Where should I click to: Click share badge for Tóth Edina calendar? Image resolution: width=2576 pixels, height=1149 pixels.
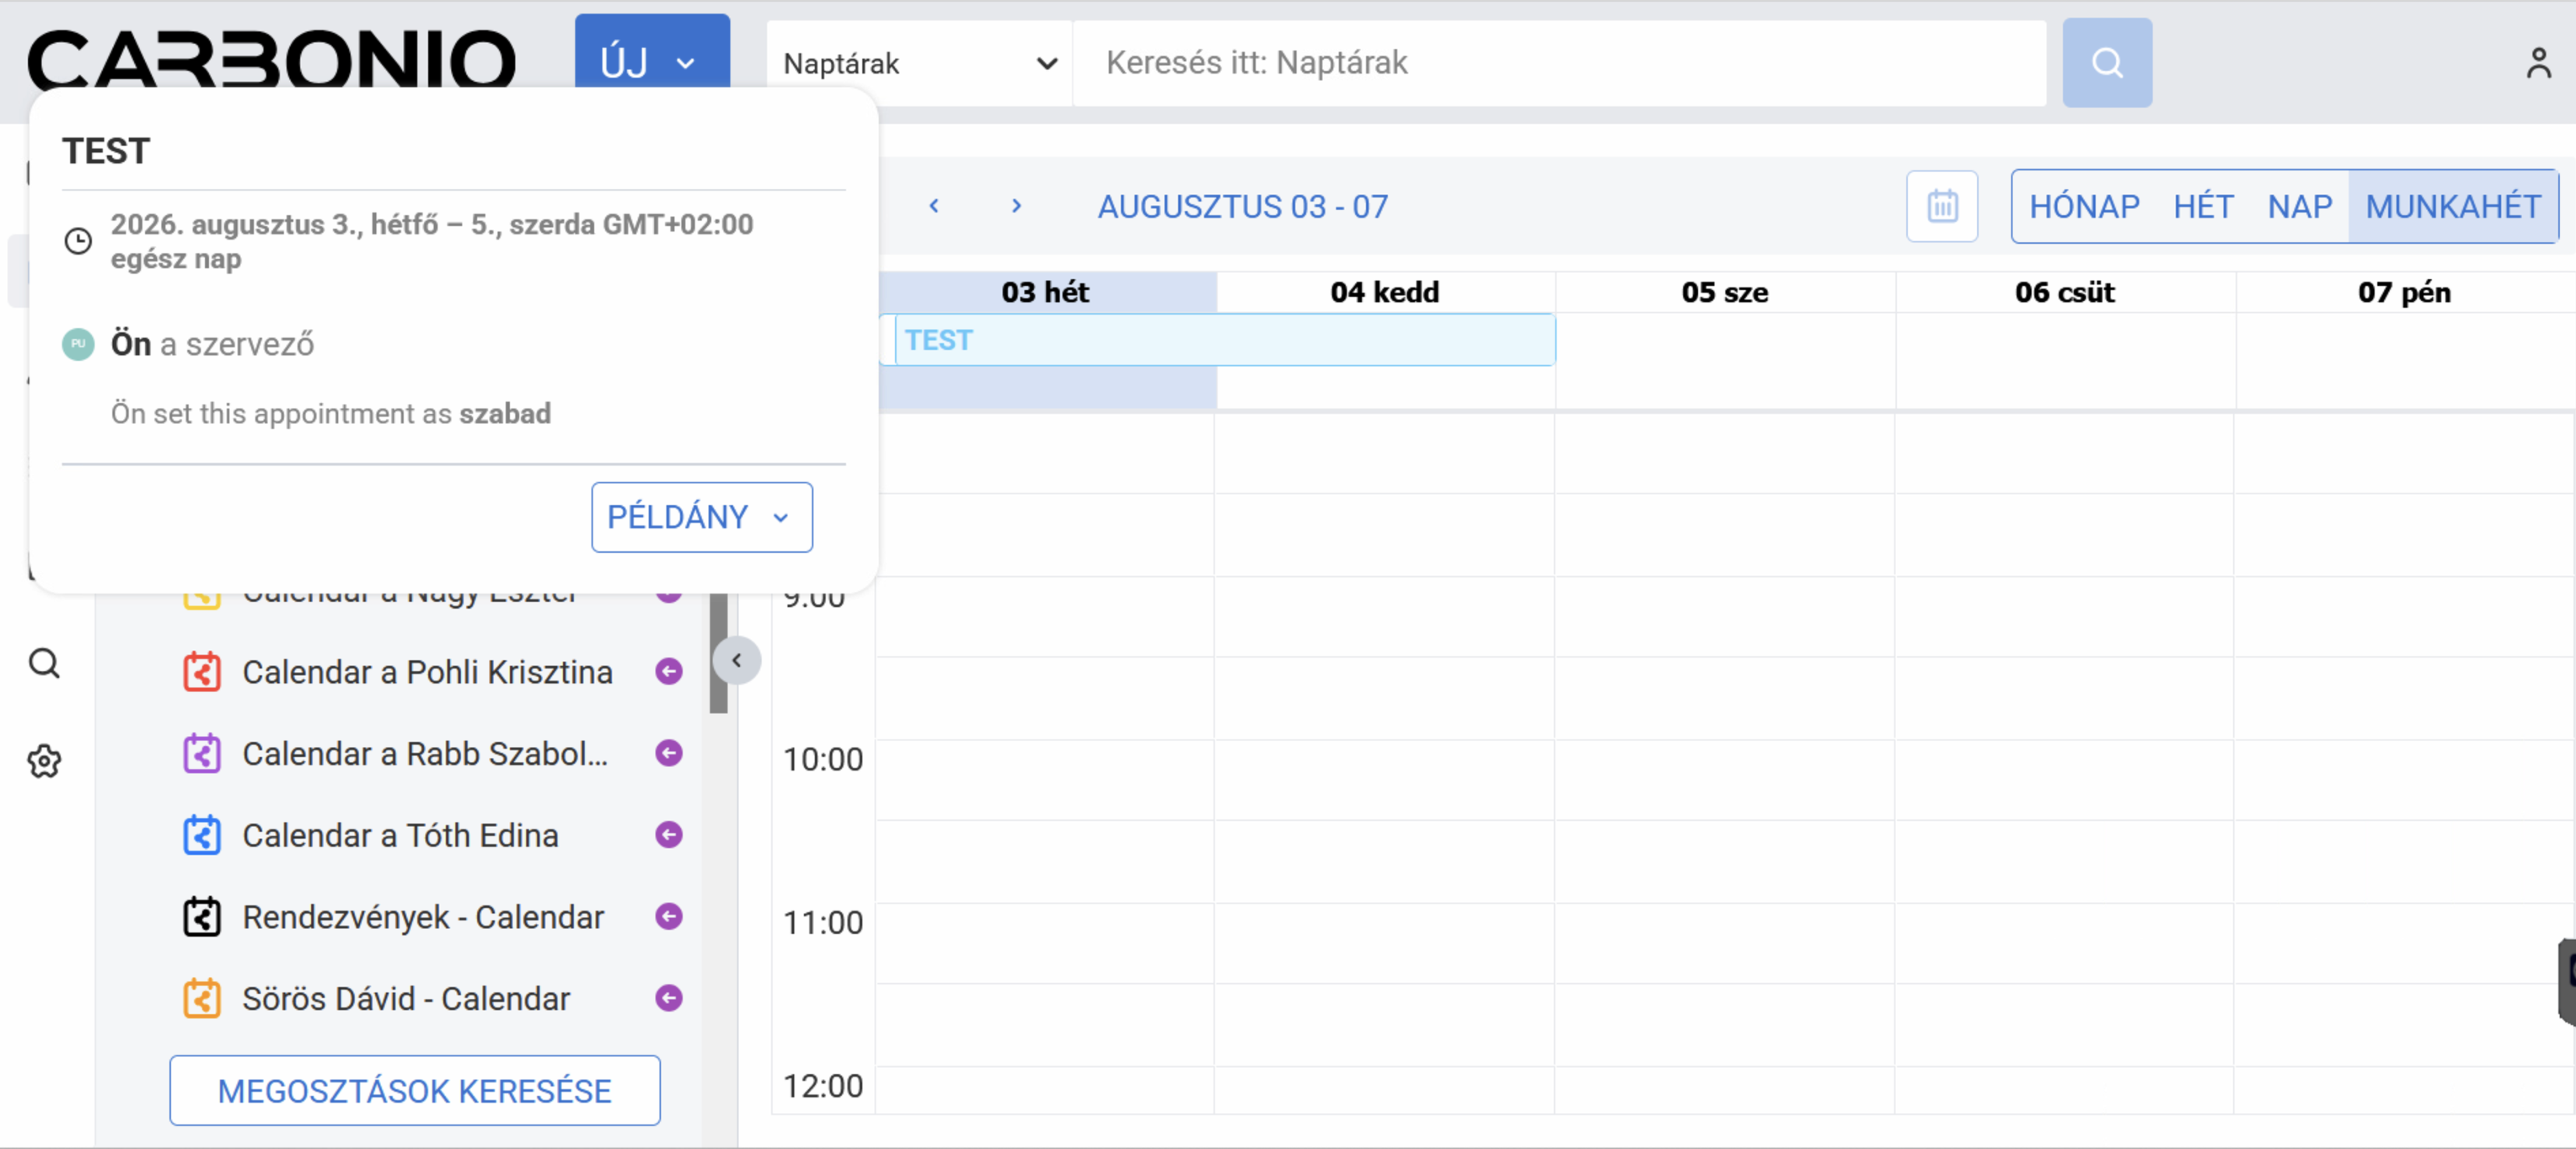669,835
